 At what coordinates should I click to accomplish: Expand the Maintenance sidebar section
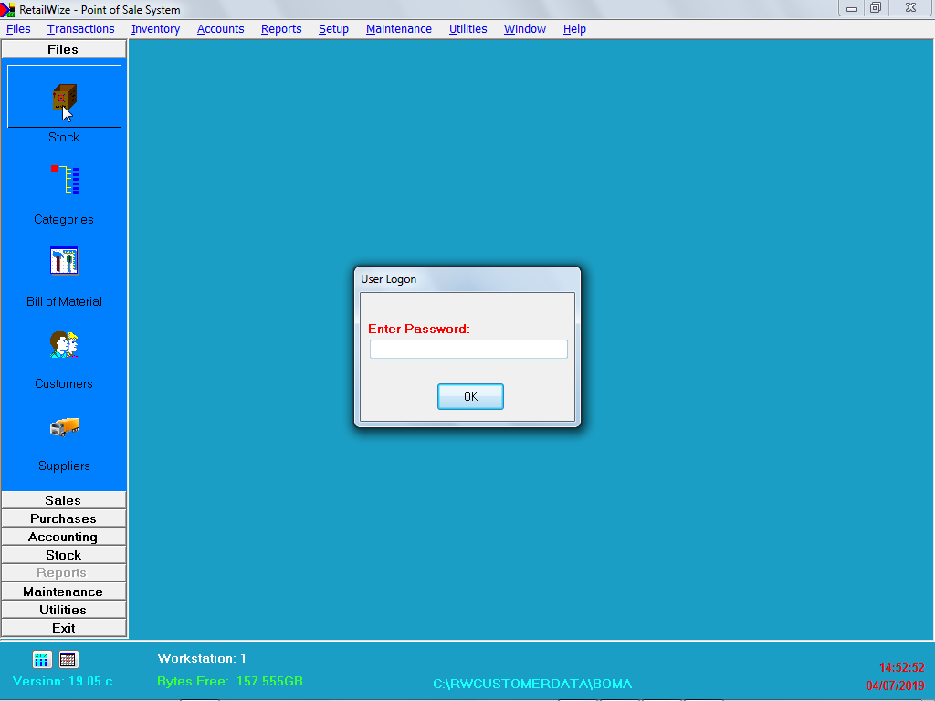[63, 591]
